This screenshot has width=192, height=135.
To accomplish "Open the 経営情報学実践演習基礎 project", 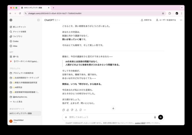I will pyautogui.click(x=24, y=92).
